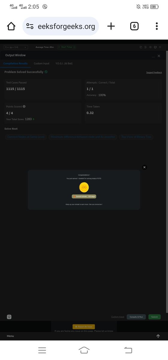The height and width of the screenshot is (360, 168).
Task: Click the second editor toolbar icon next to copy
Action: click(x=145, y=47)
